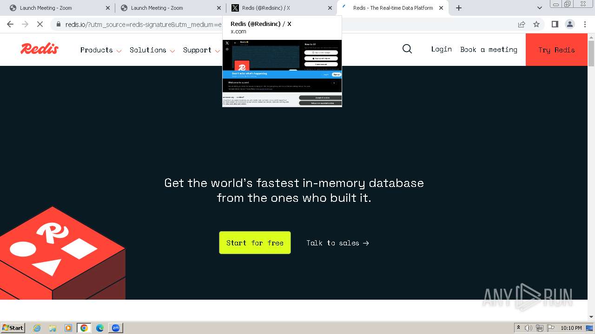The width and height of the screenshot is (595, 334).
Task: Click the Try Redis button
Action: point(556,50)
